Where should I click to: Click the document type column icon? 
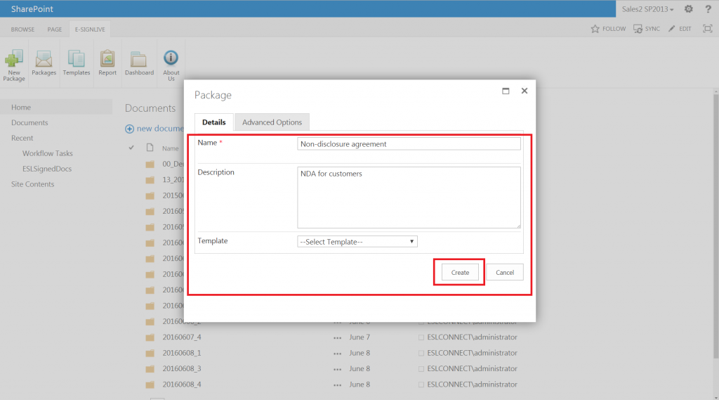pos(150,148)
